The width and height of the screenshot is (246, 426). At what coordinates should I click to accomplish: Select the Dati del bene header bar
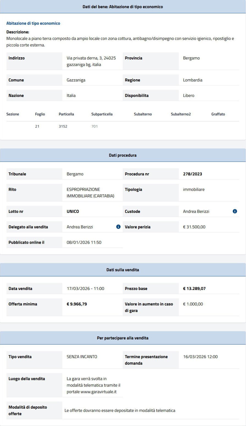(x=123, y=6)
